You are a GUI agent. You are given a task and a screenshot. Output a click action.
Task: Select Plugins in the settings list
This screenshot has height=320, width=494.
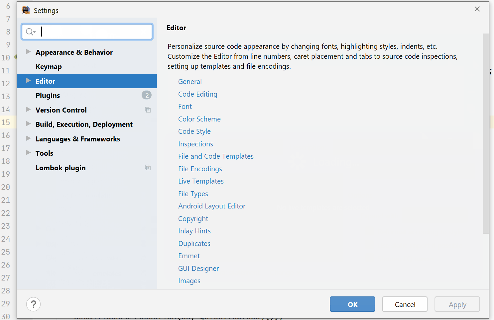point(48,96)
